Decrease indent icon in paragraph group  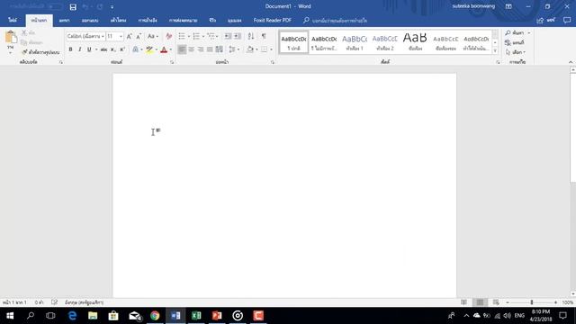(x=228, y=36)
